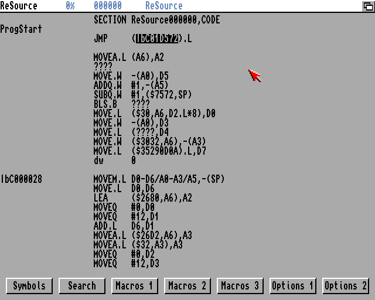Click MOVEA.L ($26D2,A6),A3 line

pyautogui.click(x=143, y=236)
